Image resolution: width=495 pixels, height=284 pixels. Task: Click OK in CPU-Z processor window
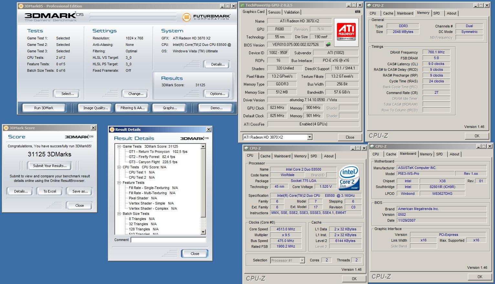click(354, 279)
